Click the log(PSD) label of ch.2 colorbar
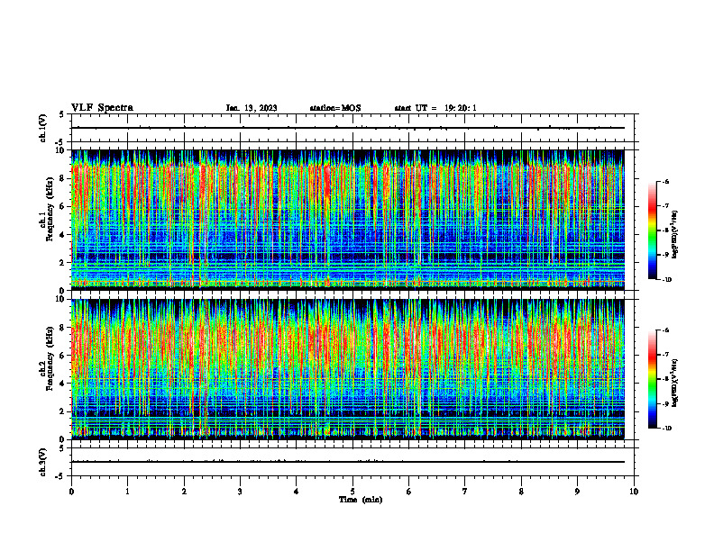The image size is (714, 551). 675,383
